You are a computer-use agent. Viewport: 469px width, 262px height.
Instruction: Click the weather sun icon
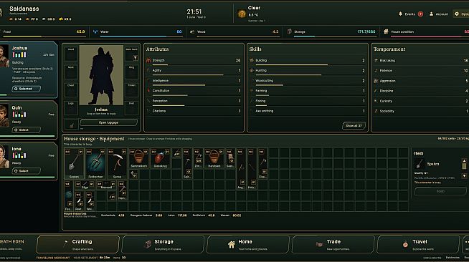click(242, 14)
